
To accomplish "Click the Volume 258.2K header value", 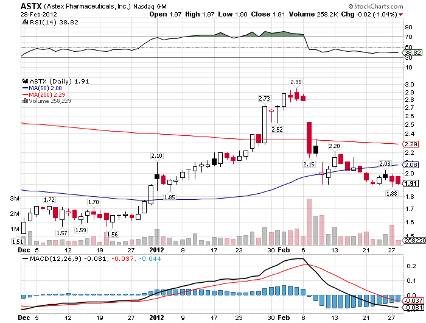I will coord(313,14).
